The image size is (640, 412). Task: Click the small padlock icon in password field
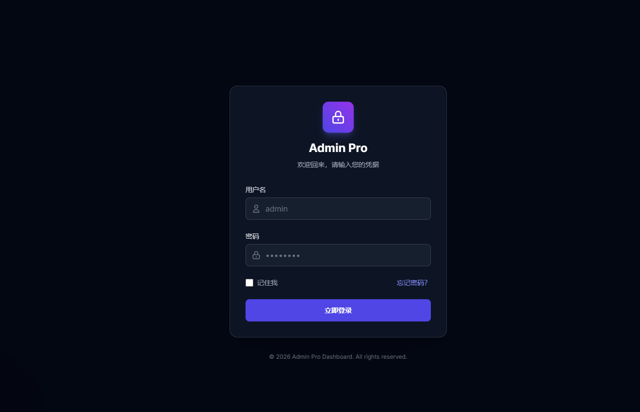point(256,255)
